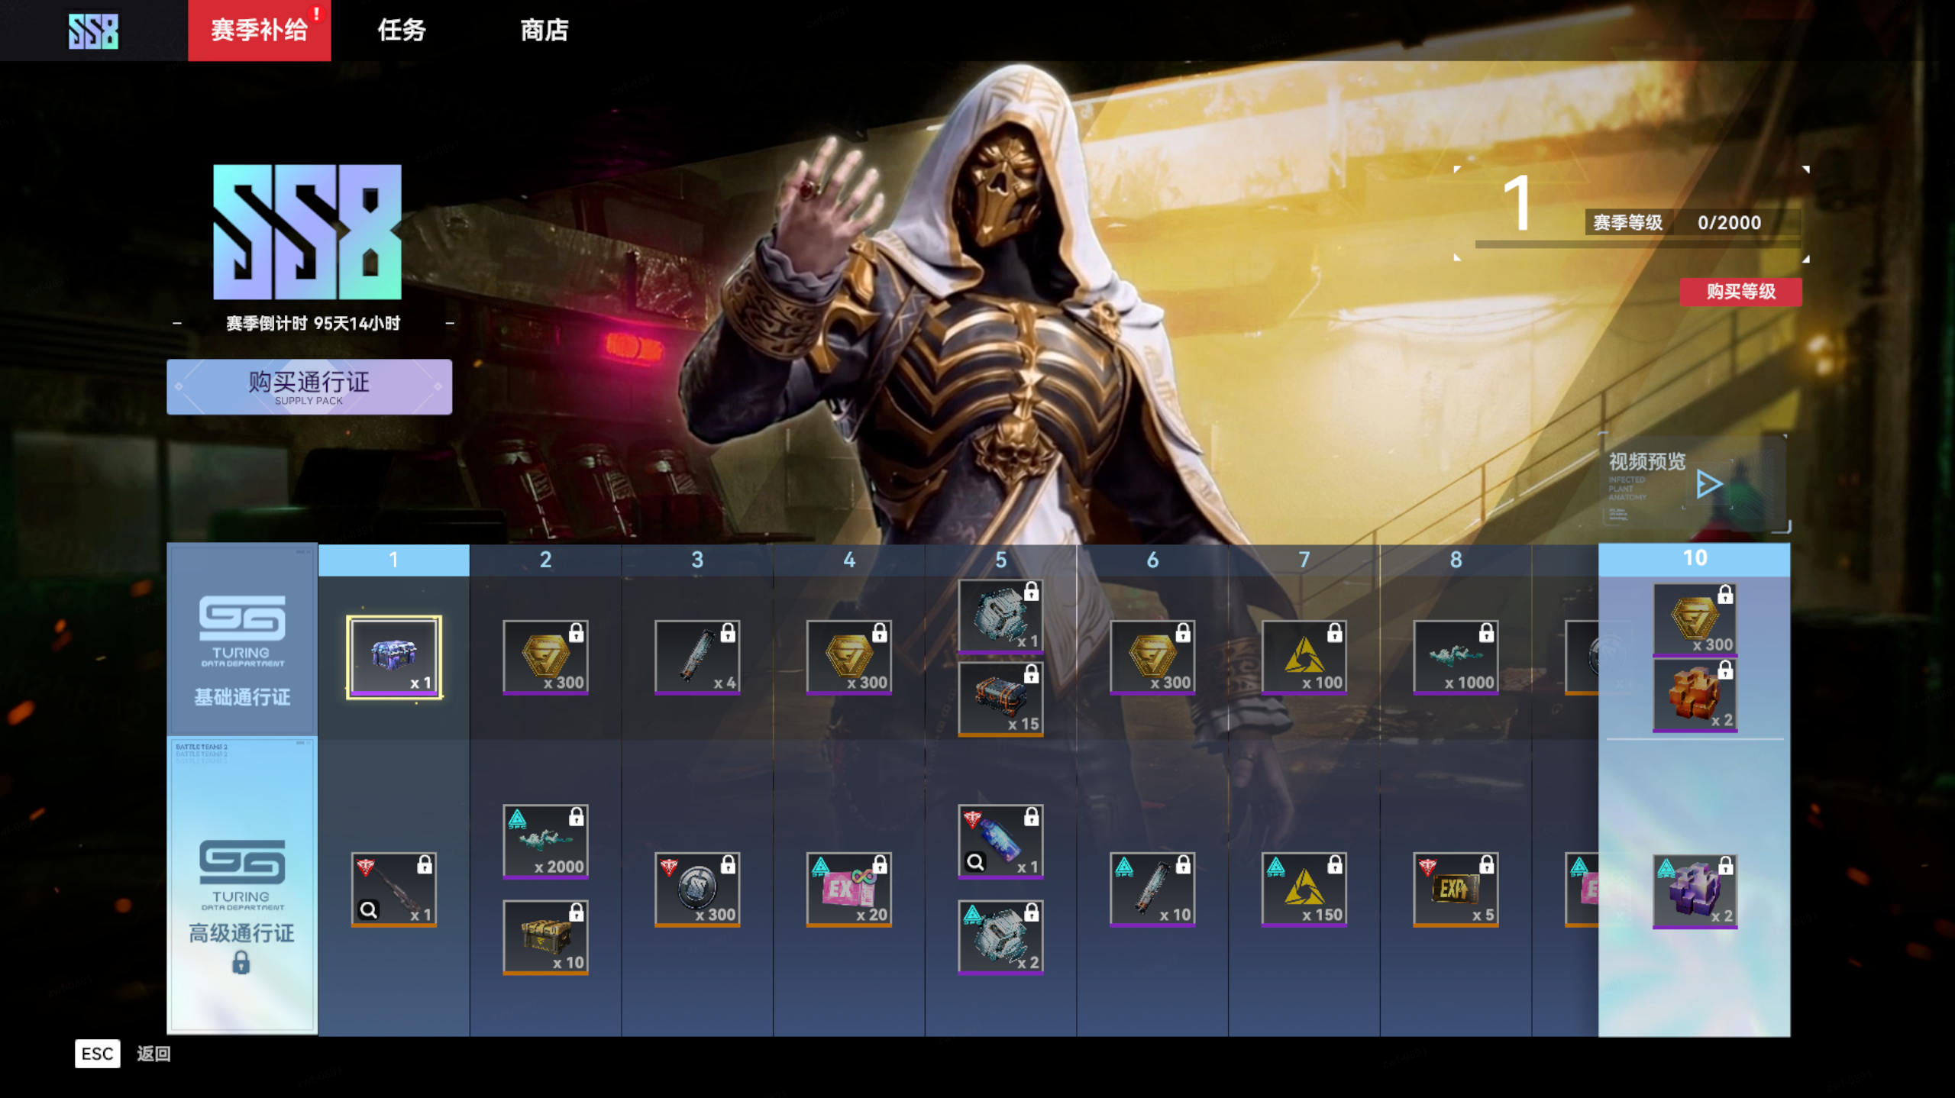The height and width of the screenshot is (1098, 1955).
Task: Select the x15 crate reward under level 5
Action: click(x=1000, y=699)
